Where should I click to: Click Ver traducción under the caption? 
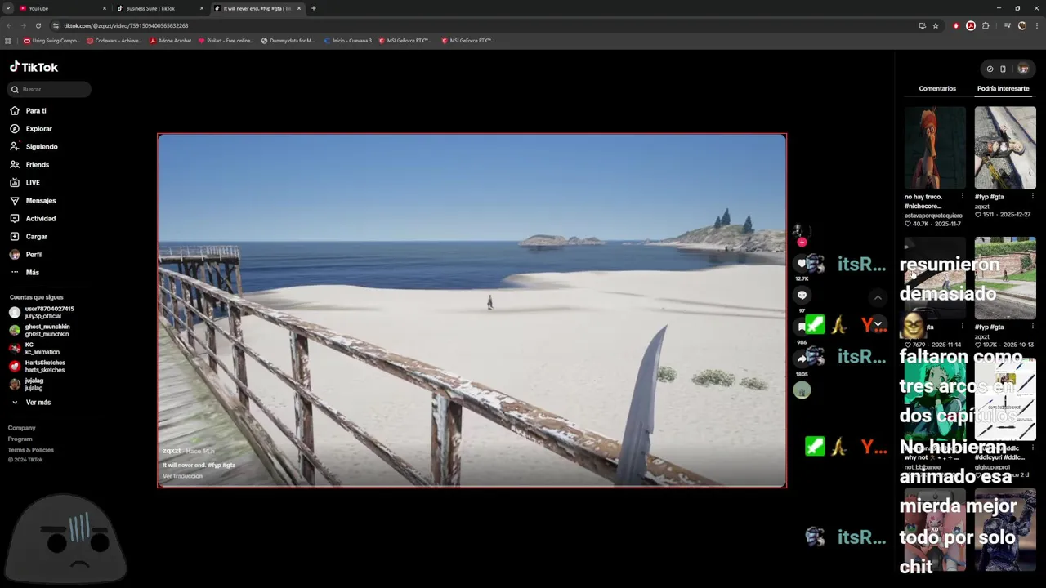(182, 475)
